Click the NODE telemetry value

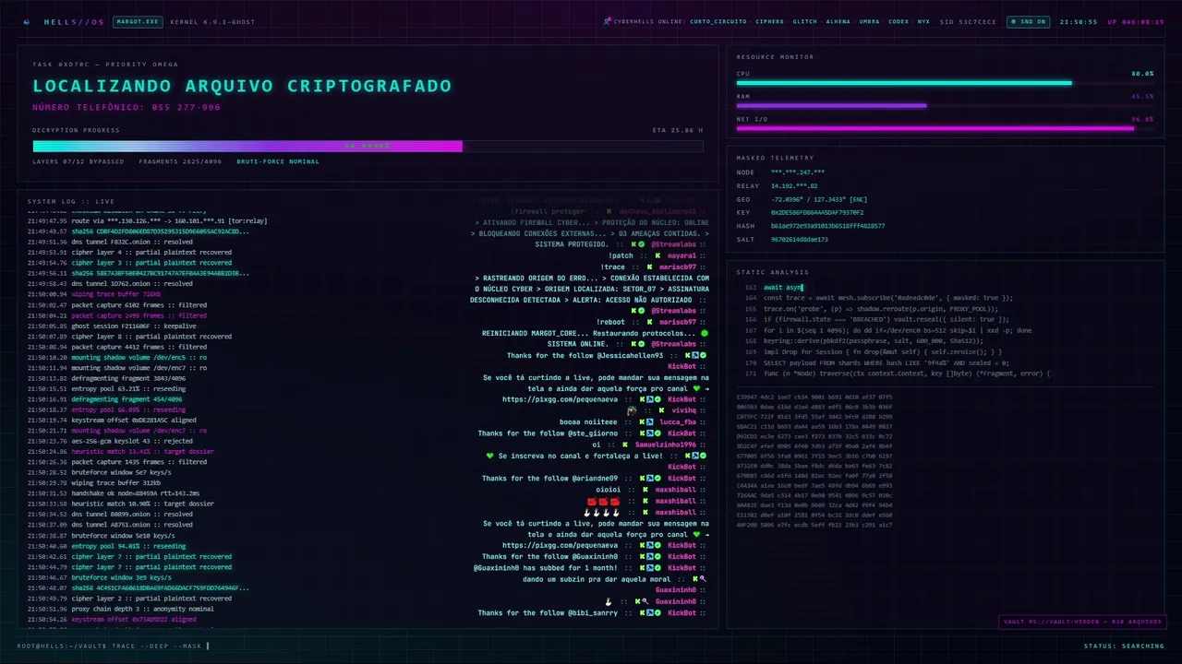pos(798,172)
